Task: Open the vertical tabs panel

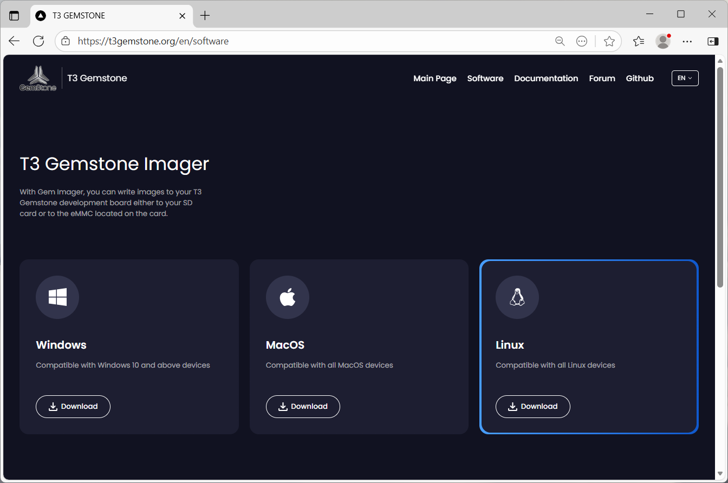Action: click(x=15, y=15)
